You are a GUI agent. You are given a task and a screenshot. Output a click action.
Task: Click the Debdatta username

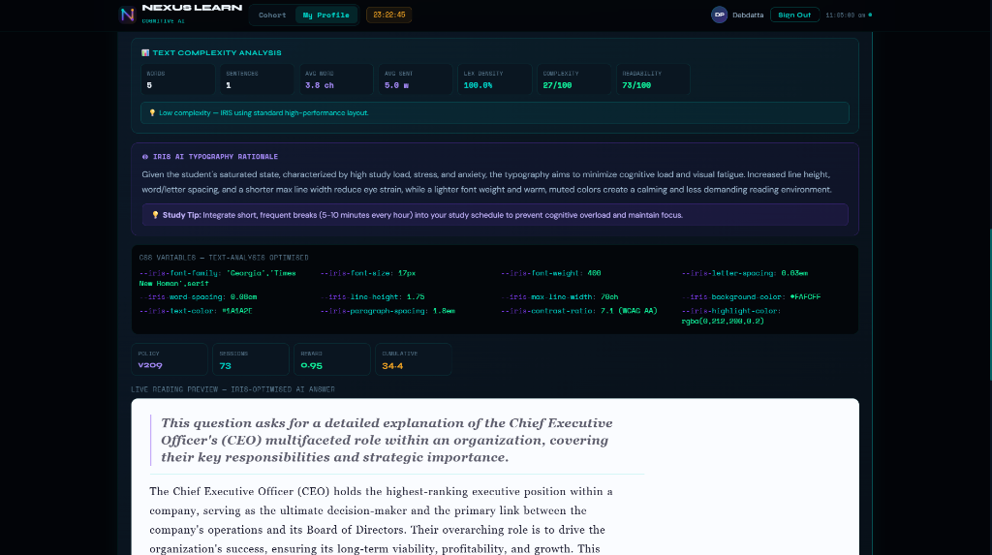point(748,15)
